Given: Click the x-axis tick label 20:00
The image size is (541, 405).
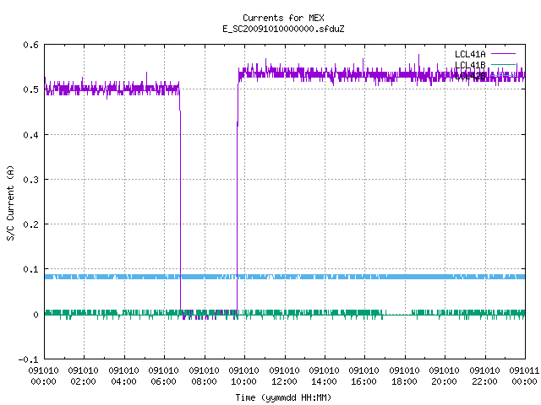Looking at the screenshot, I should coord(444,381).
